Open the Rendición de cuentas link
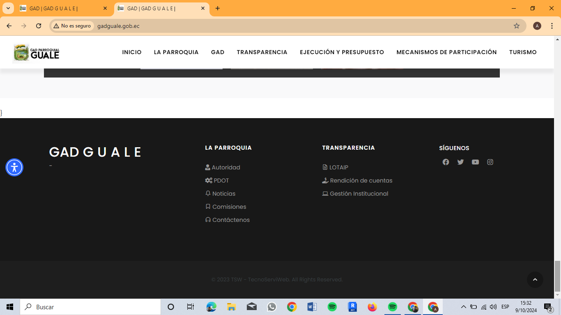The image size is (561, 315). pos(361,180)
